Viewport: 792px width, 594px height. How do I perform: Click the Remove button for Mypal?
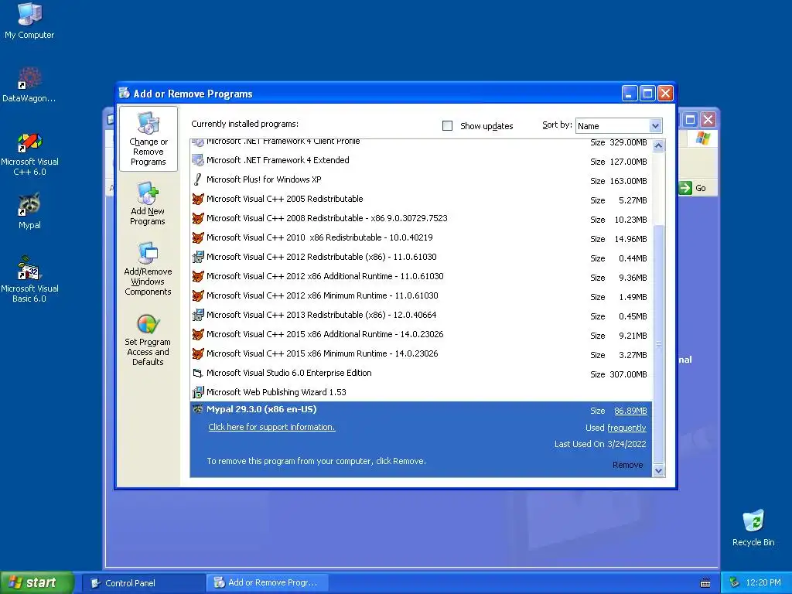tap(627, 465)
